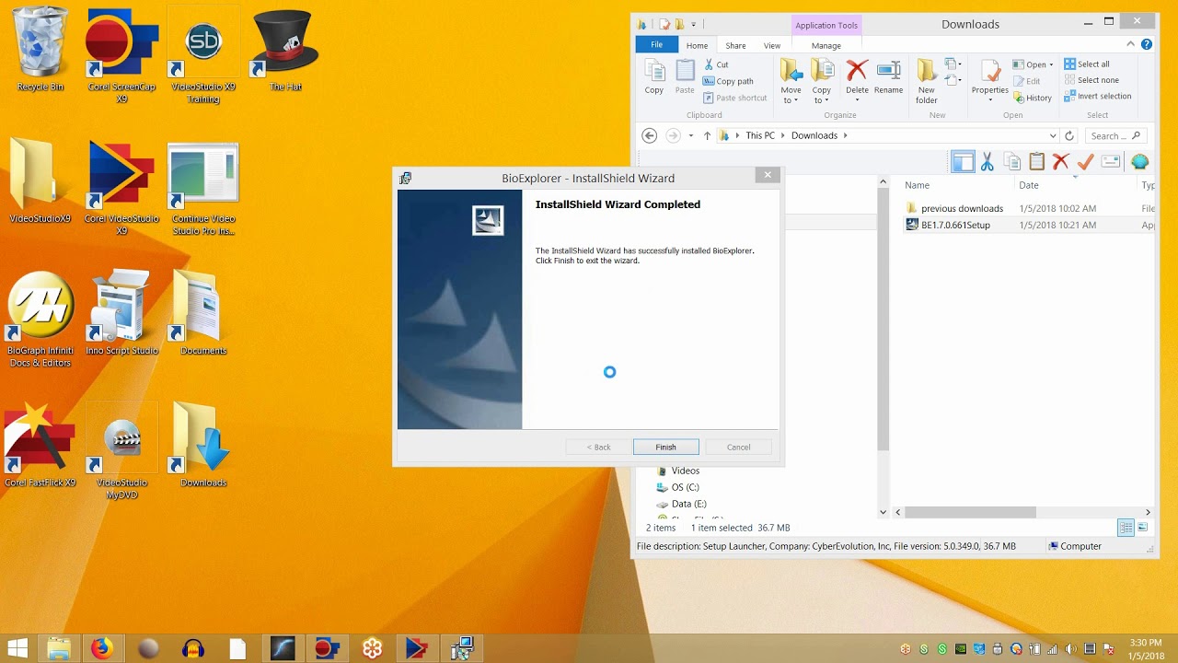This screenshot has height=663, width=1178.
Task: Expand the Properties dropdown arrow
Action: tap(990, 99)
